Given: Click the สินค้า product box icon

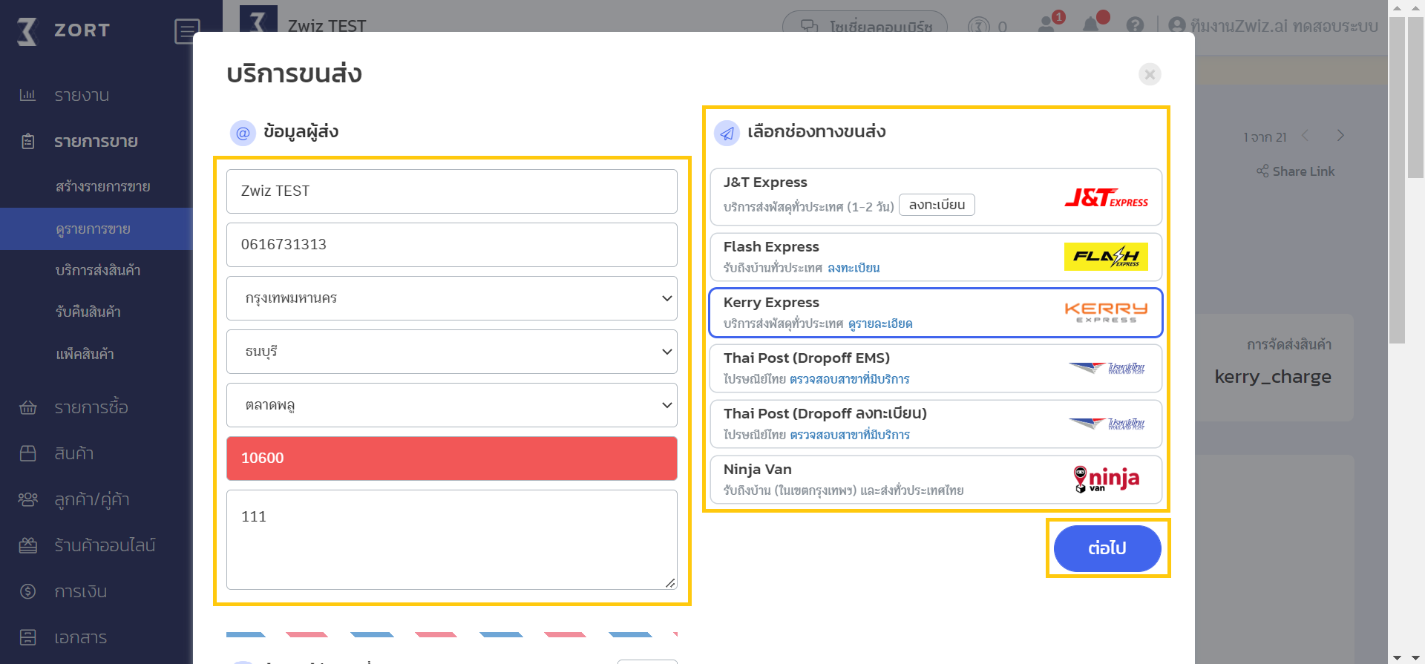Looking at the screenshot, I should 28,453.
